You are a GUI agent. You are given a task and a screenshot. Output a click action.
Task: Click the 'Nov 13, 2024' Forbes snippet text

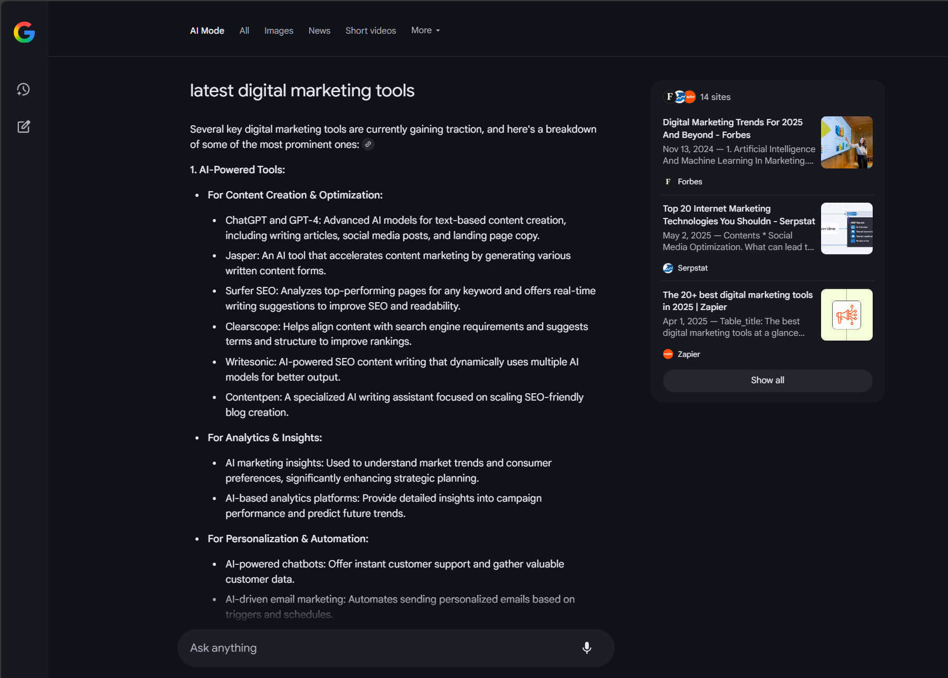739,155
